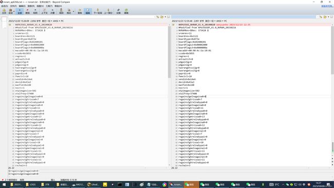This screenshot has width=334, height=188.
Task: Open the yellow sticky note taskbar icon
Action: 105,184
